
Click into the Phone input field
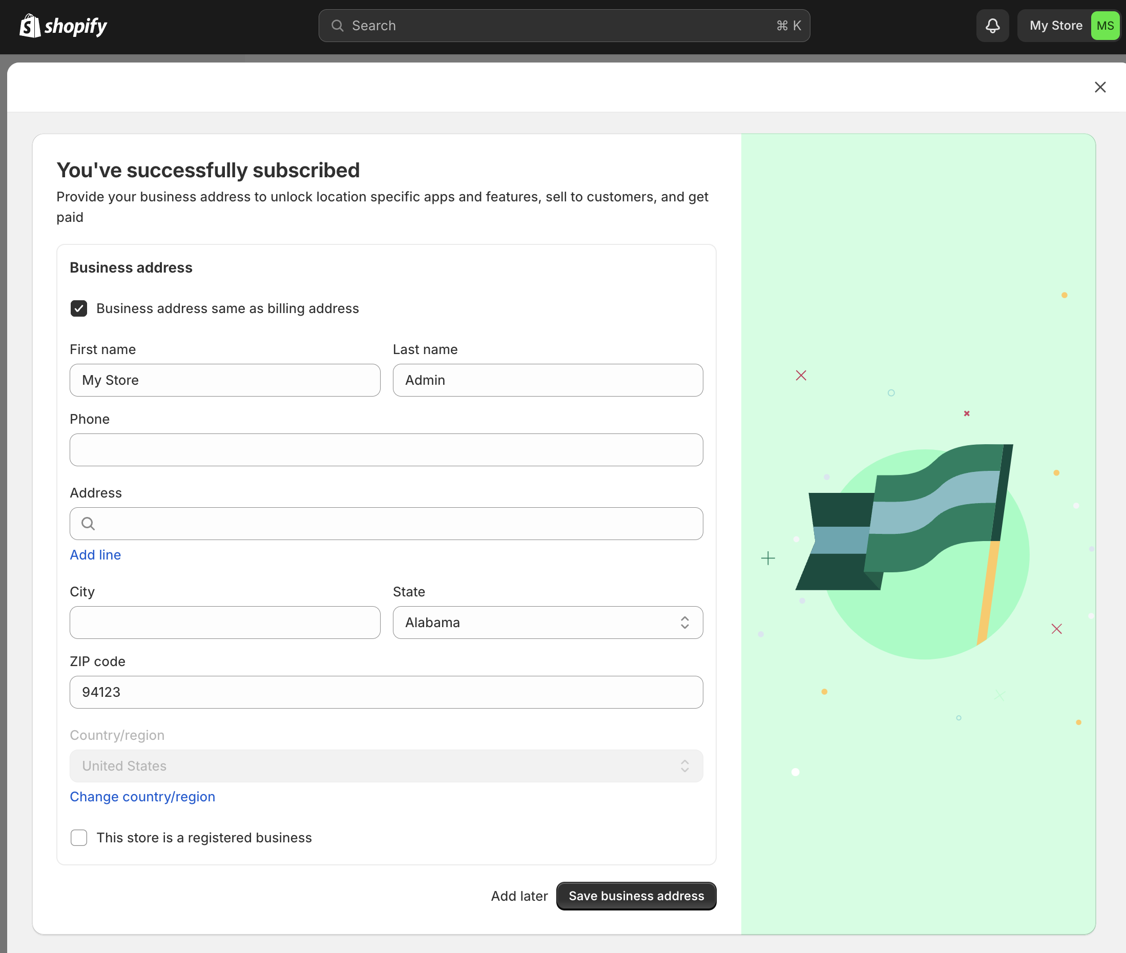[x=386, y=449]
